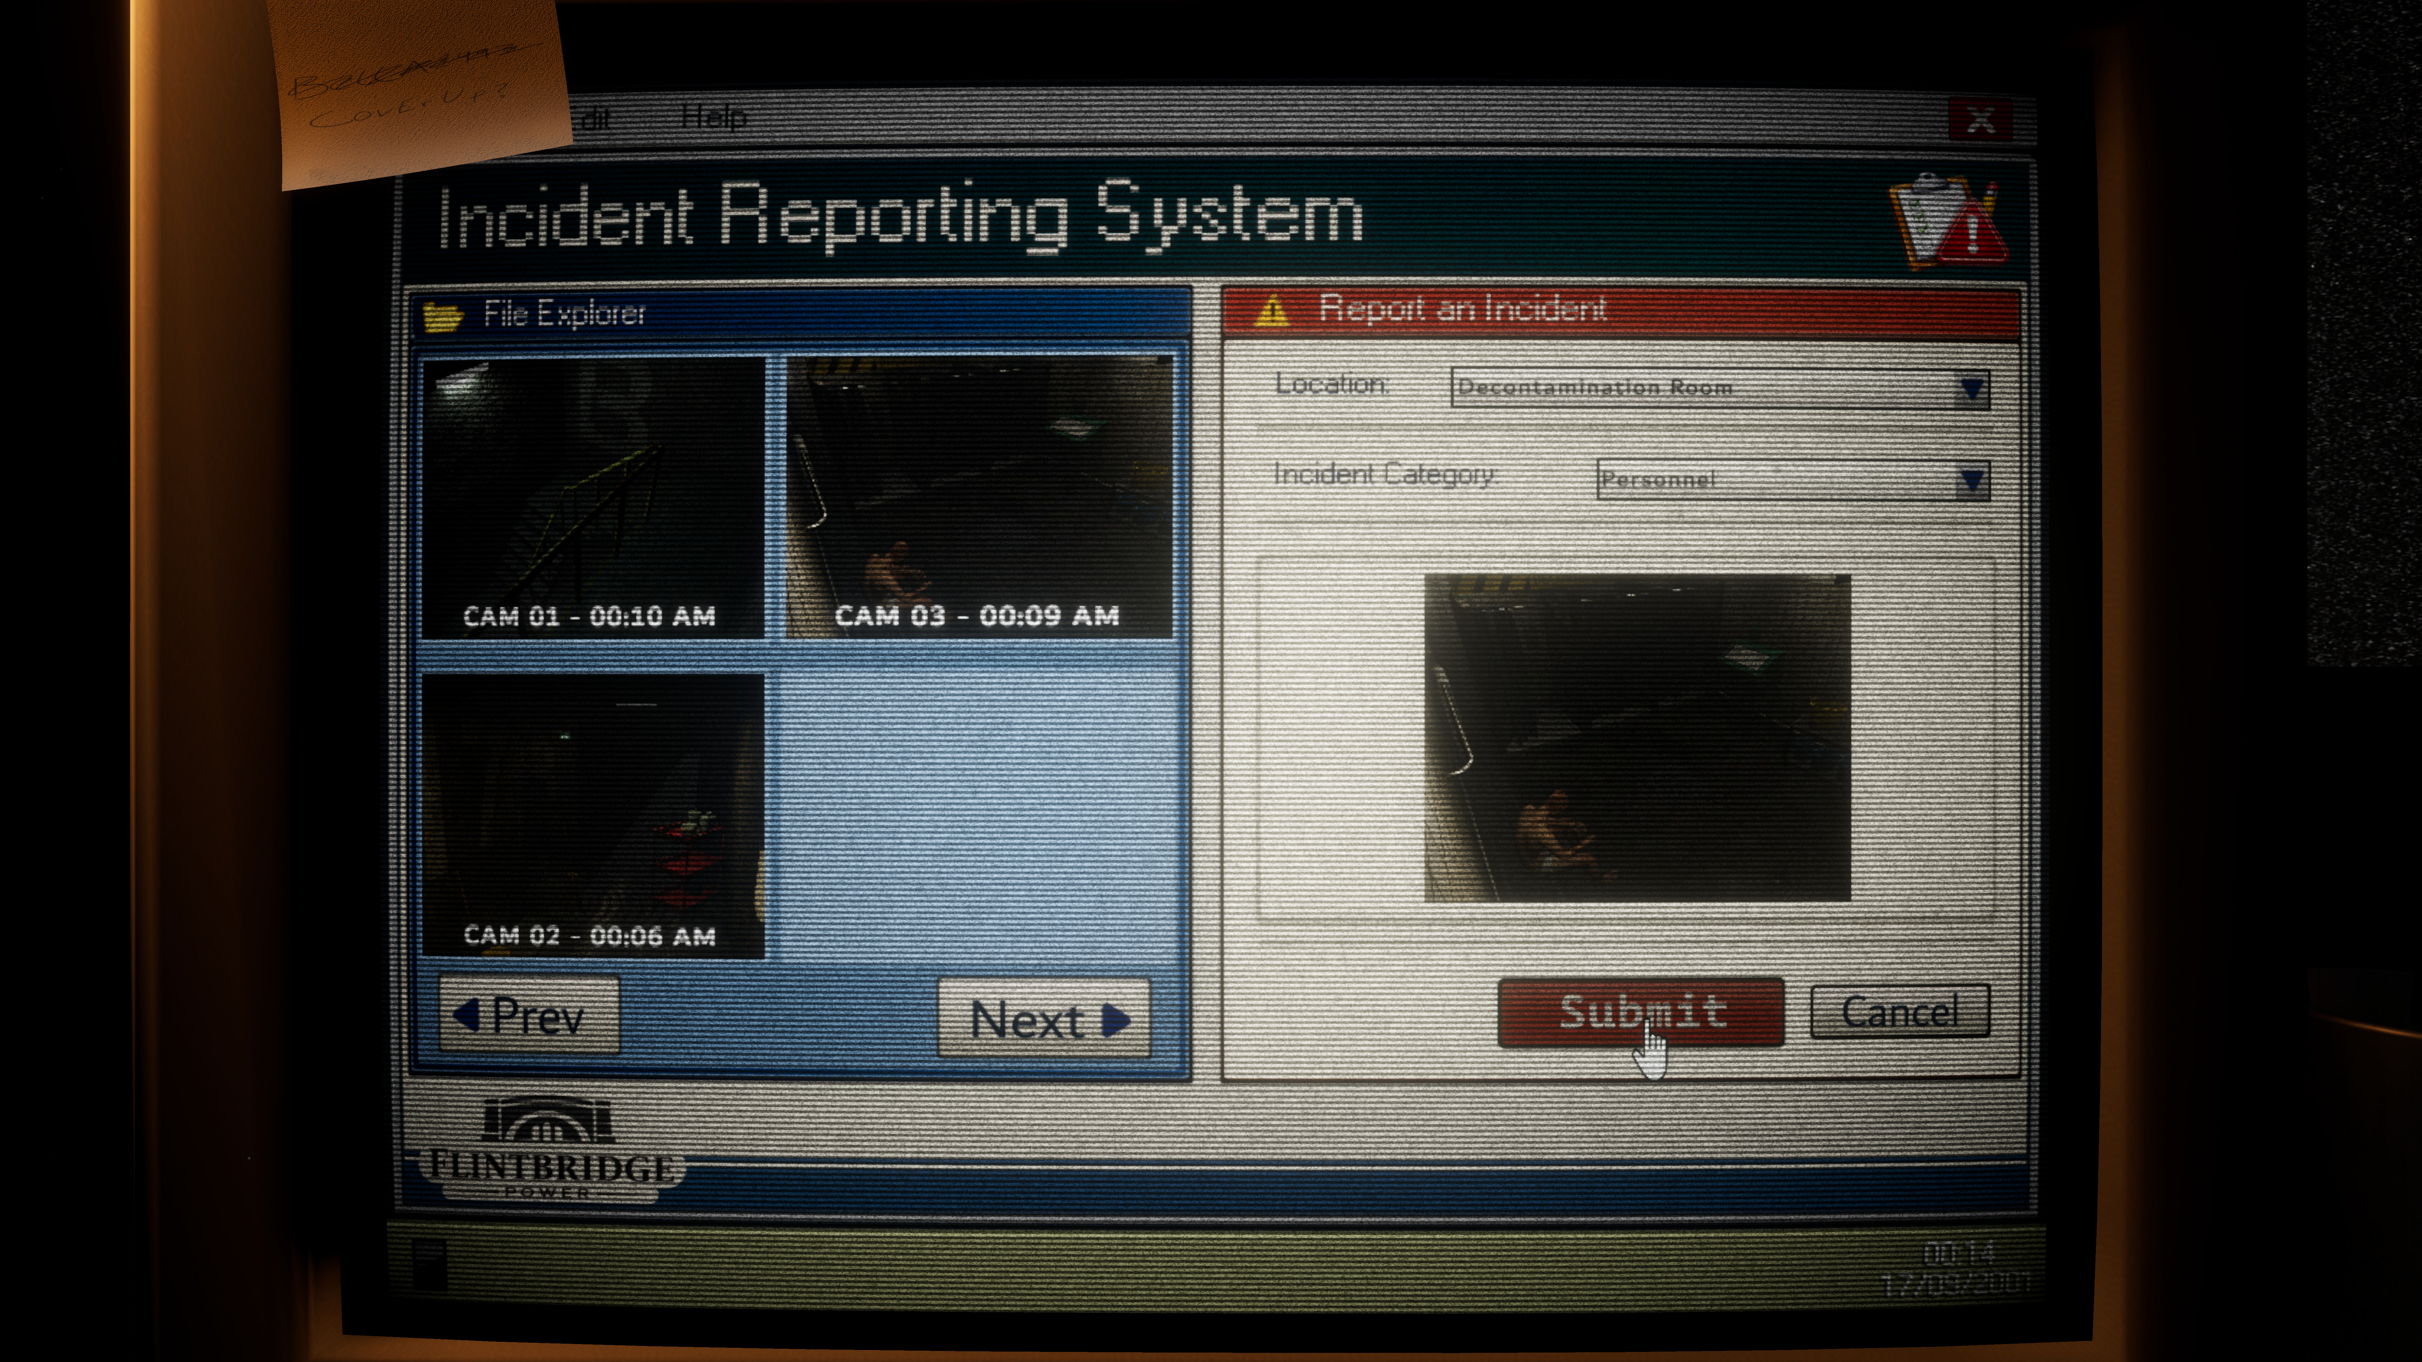Viewport: 2422px width, 1362px height.
Task: Select the CAM 03 - 00:09 AM thumbnail
Action: (980, 497)
